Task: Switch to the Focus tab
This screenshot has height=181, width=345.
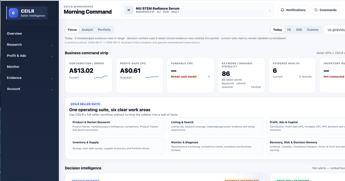Action: (x=72, y=30)
